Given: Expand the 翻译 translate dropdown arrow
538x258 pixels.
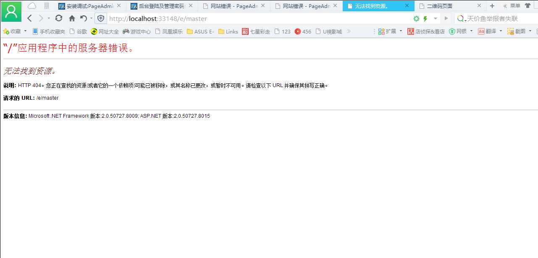Looking at the screenshot, I should tap(501, 31).
